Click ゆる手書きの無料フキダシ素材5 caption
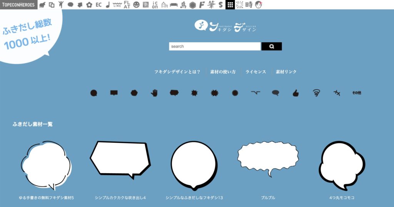The height and width of the screenshot is (207, 394). coord(46,198)
